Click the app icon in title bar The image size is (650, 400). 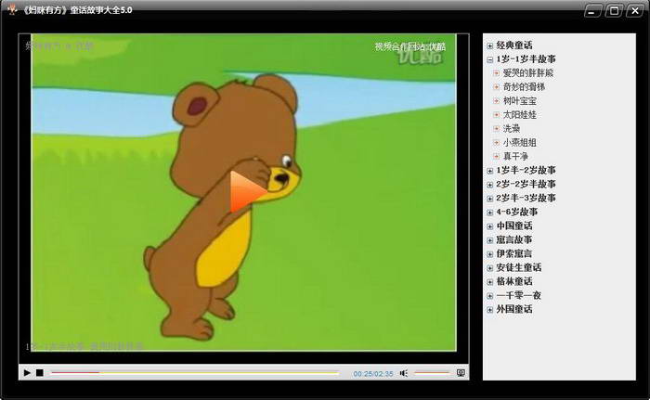pyautogui.click(x=12, y=9)
